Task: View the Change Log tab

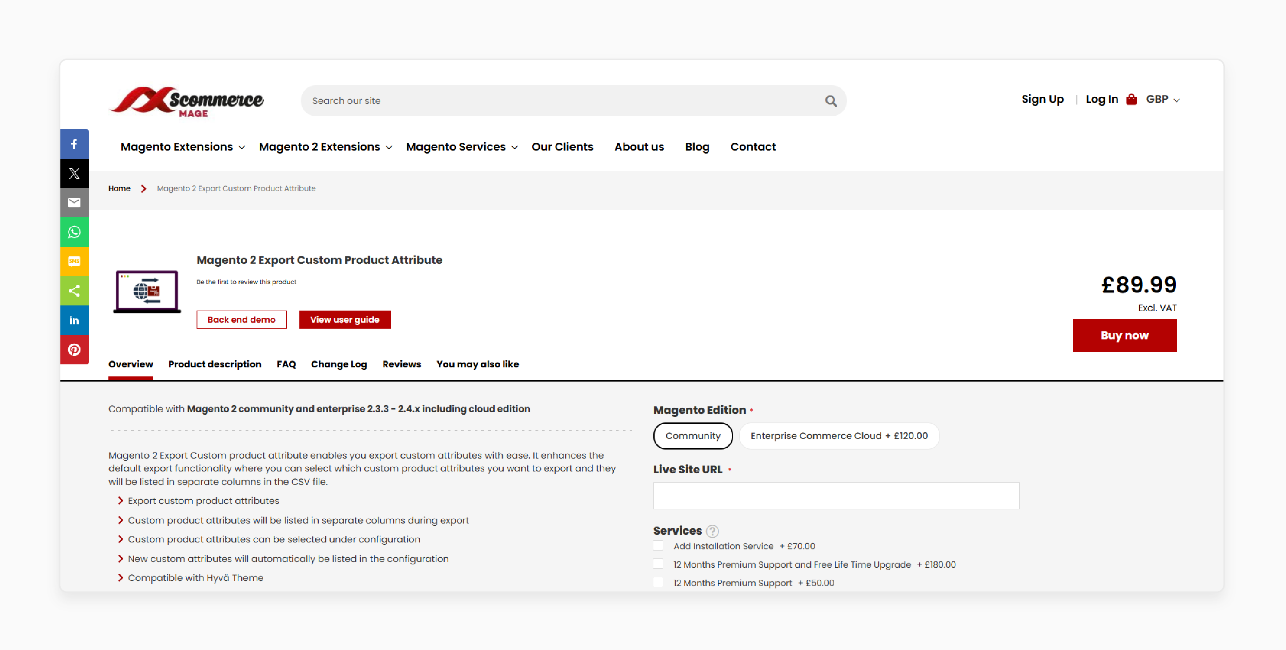Action: [339, 364]
